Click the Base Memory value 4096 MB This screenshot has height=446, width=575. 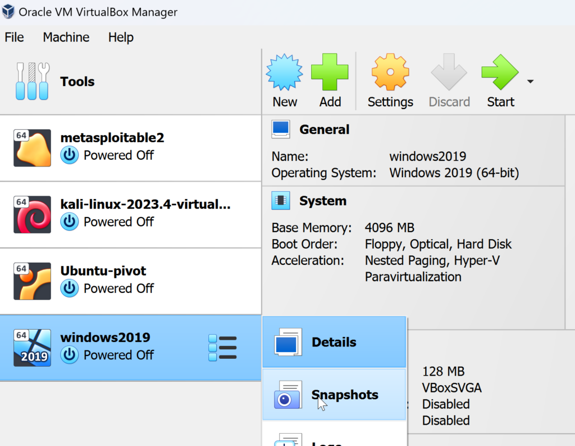[390, 228]
